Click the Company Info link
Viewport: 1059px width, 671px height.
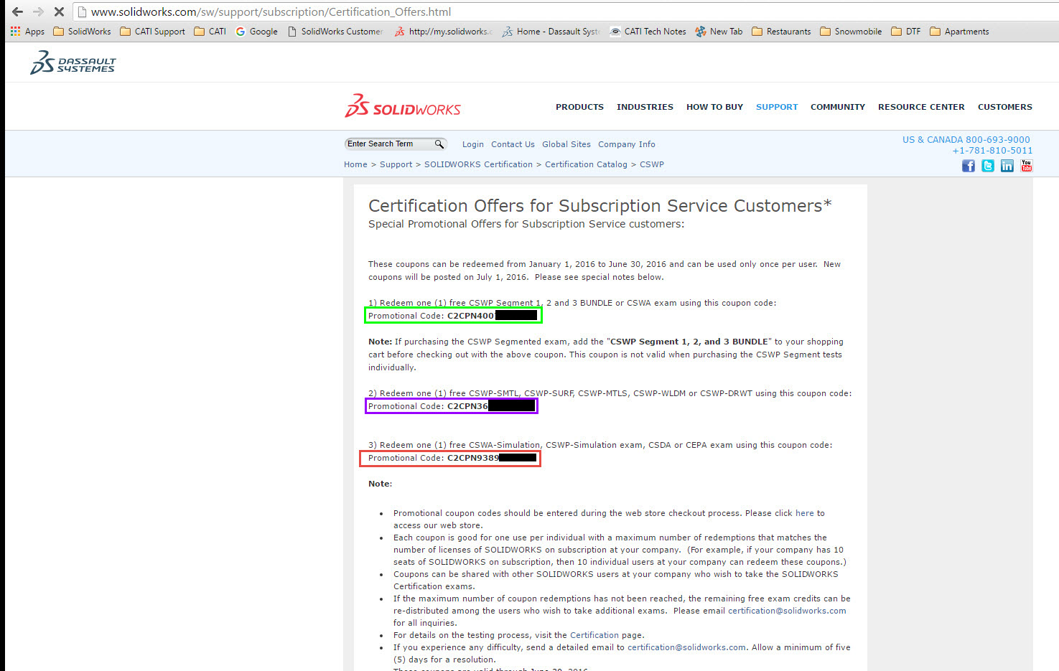click(627, 144)
